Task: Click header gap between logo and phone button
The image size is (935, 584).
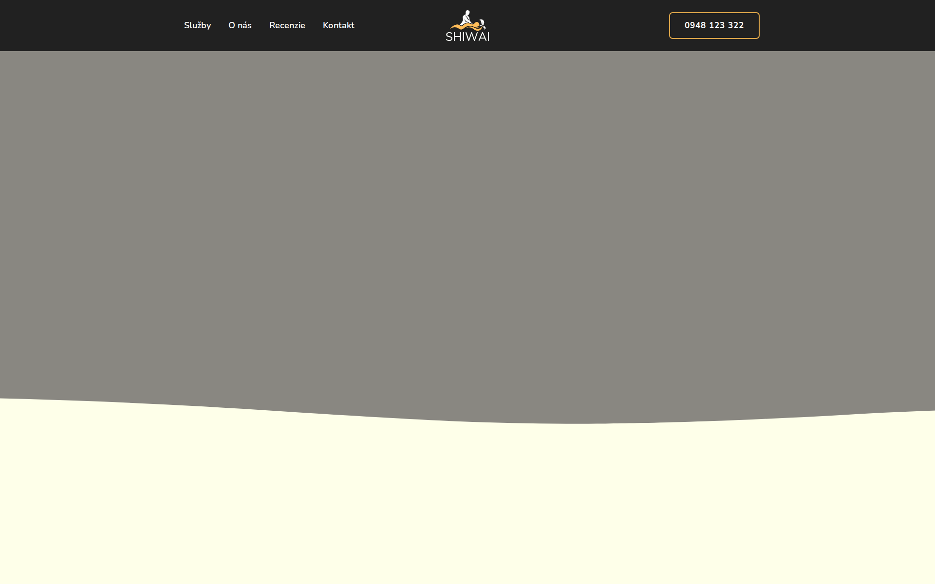Action: 580,25
